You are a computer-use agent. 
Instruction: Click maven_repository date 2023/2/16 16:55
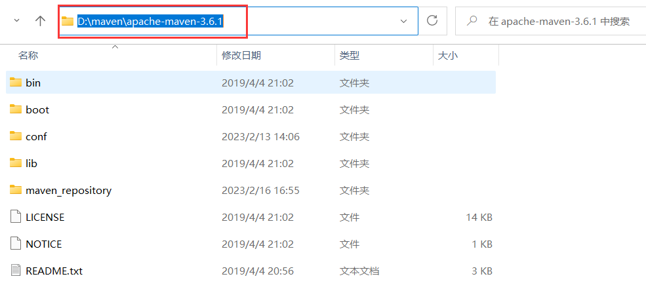pyautogui.click(x=260, y=191)
